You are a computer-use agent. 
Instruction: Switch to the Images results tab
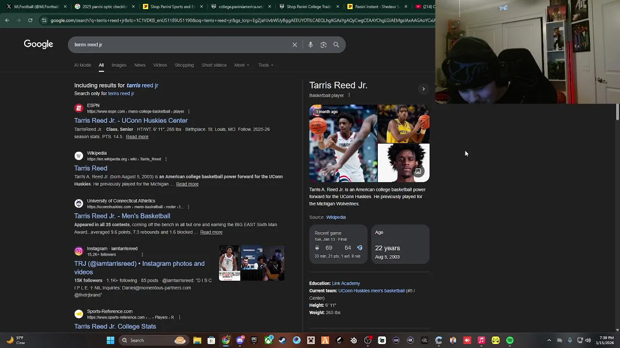pos(119,65)
